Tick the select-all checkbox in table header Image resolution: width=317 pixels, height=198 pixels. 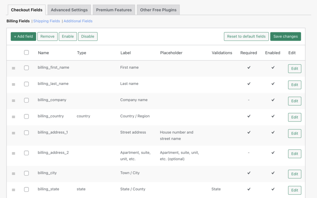[26, 53]
